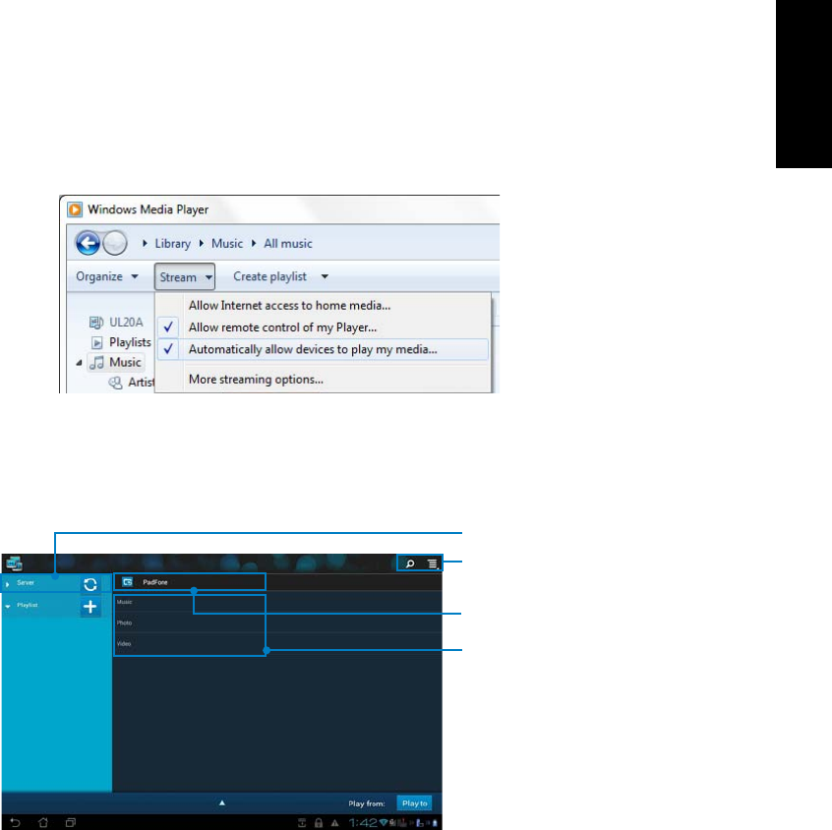This screenshot has width=832, height=830.
Task: Click the warning triangle status icon
Action: [334, 824]
